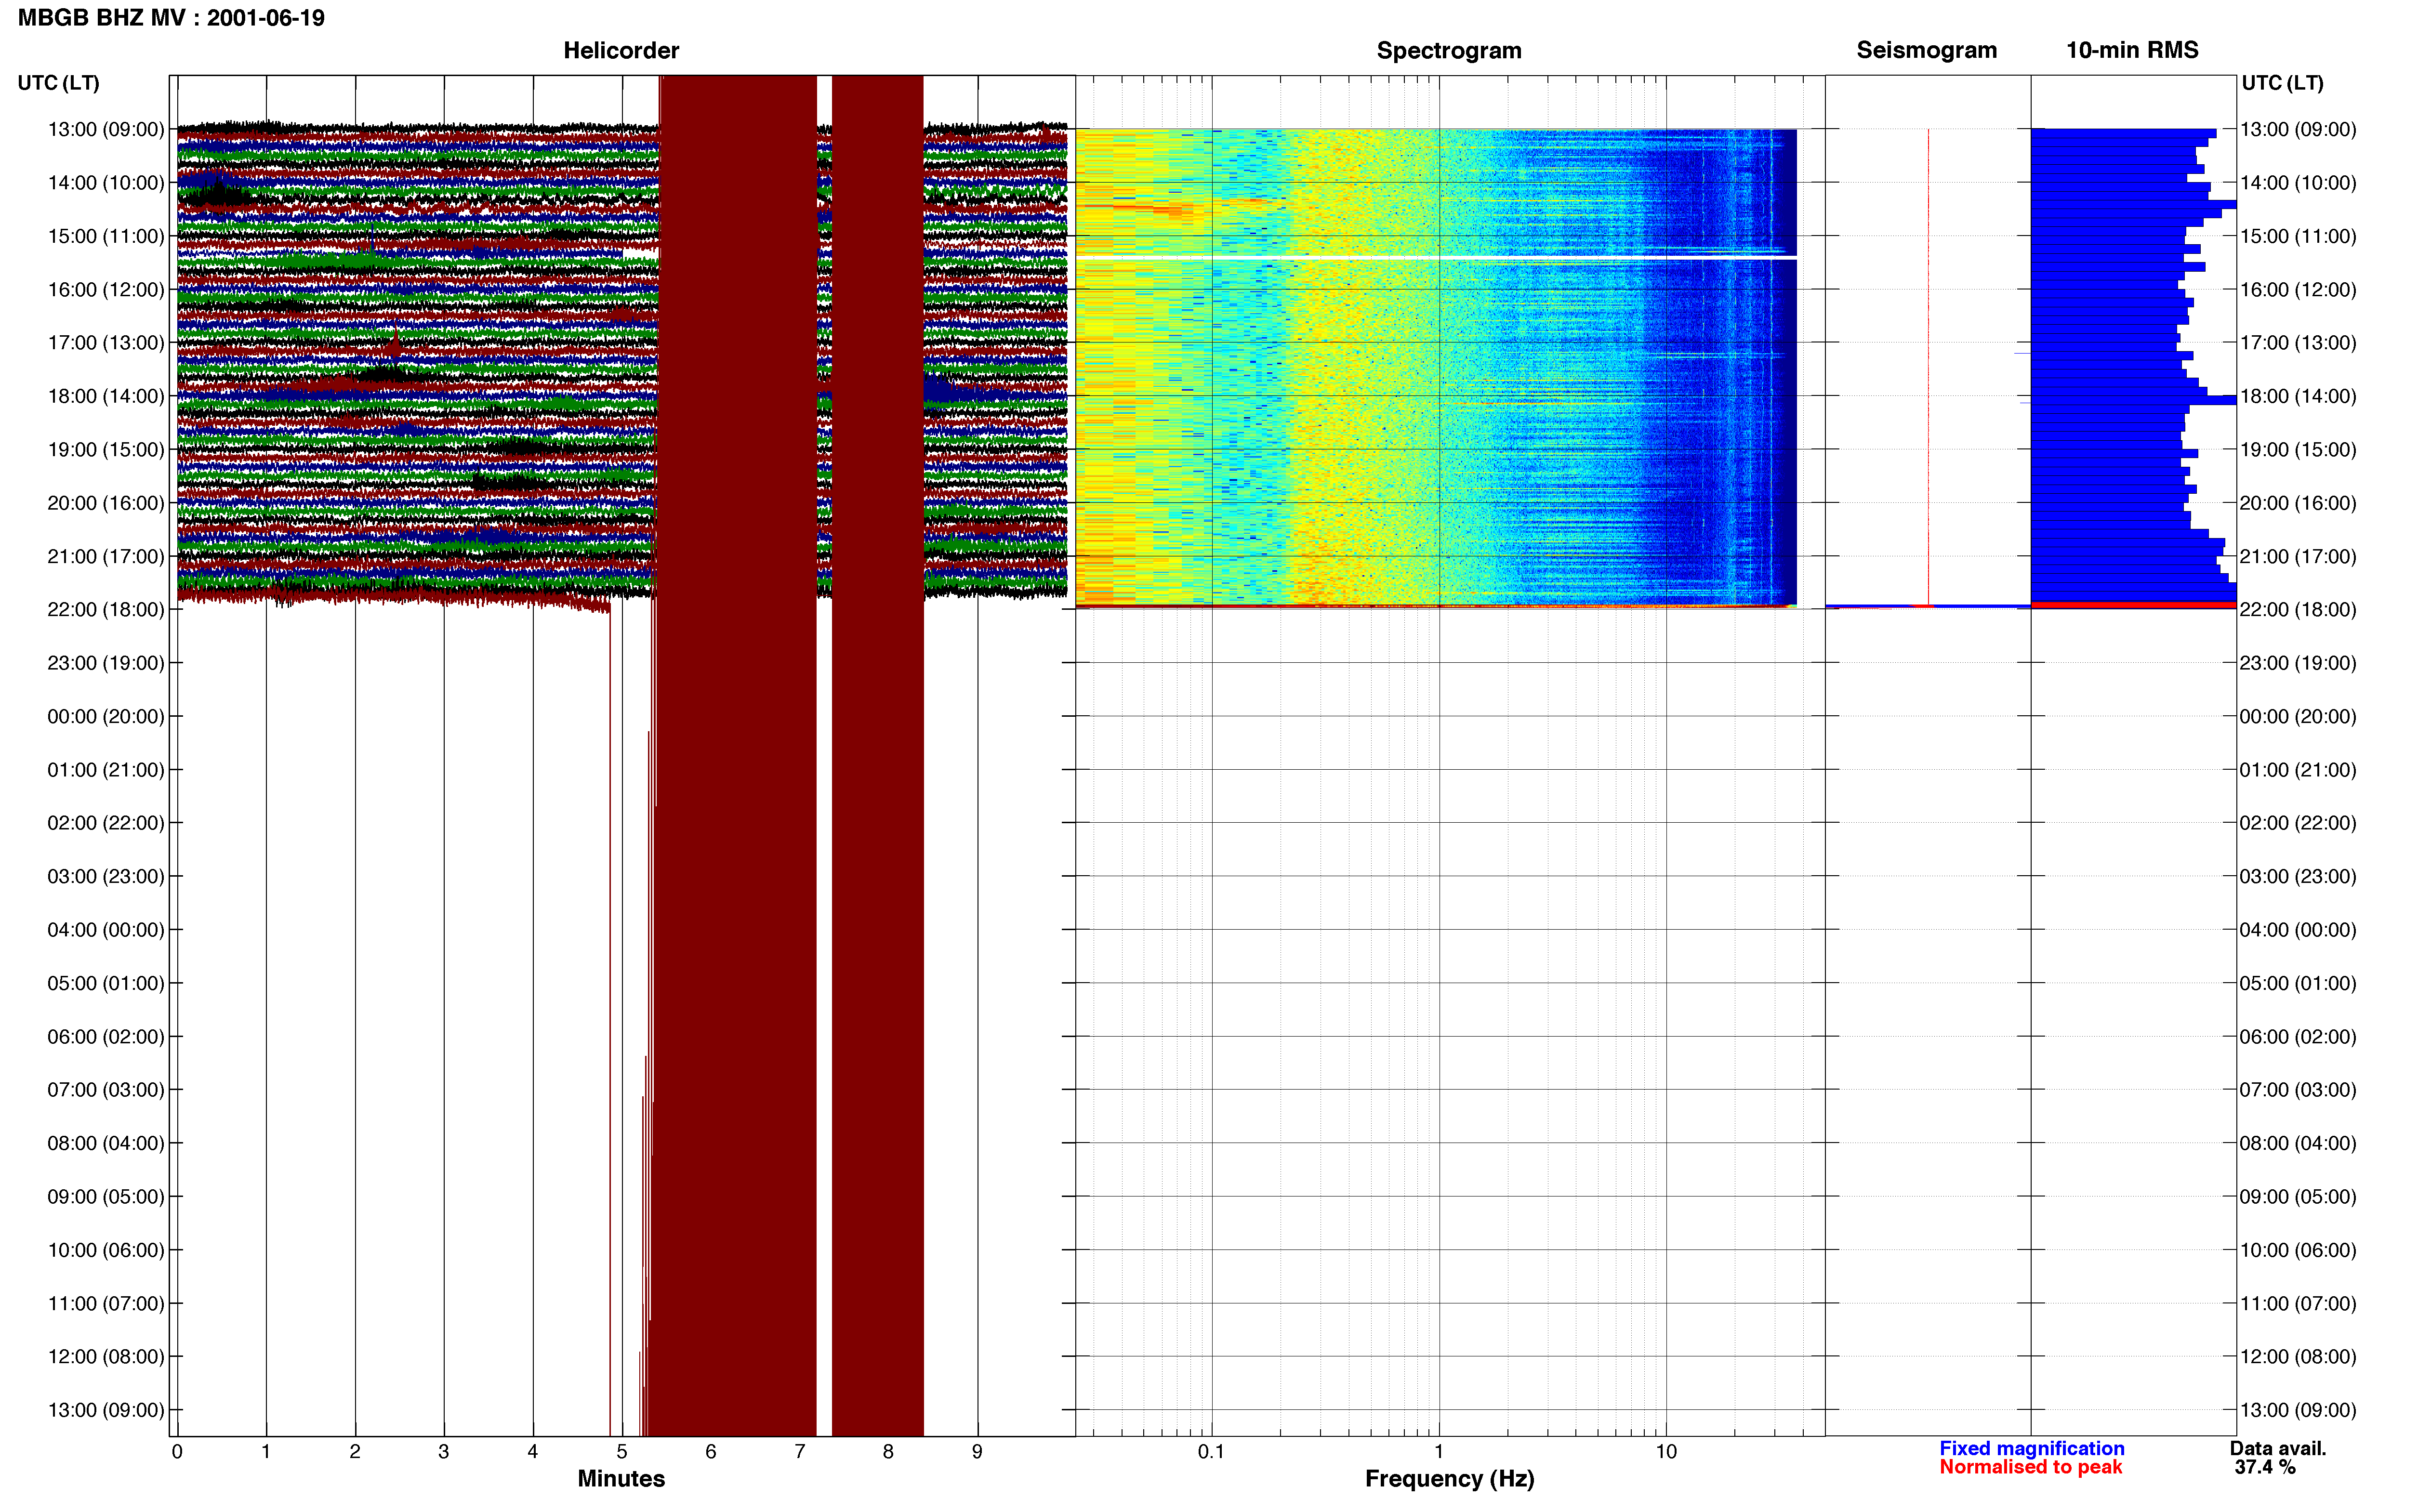This screenshot has height=1512, width=2418.
Task: Click '16:00 (12:00)' on the left time axis
Action: (x=106, y=289)
